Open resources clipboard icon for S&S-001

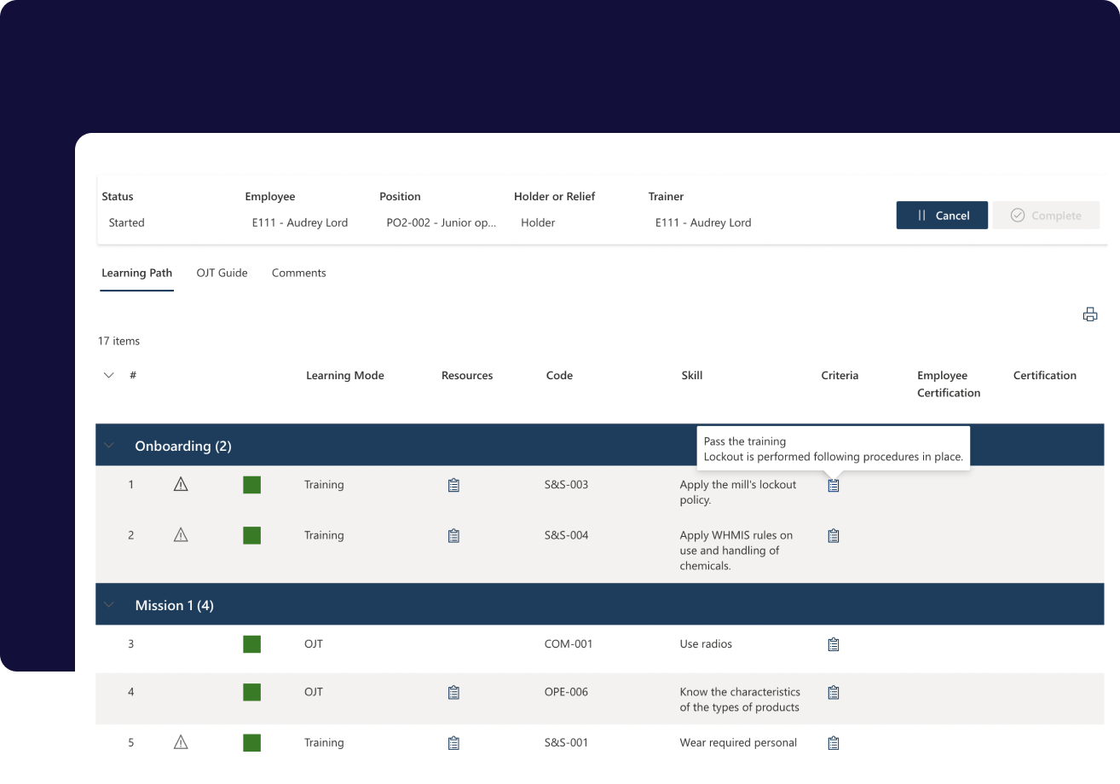click(453, 743)
